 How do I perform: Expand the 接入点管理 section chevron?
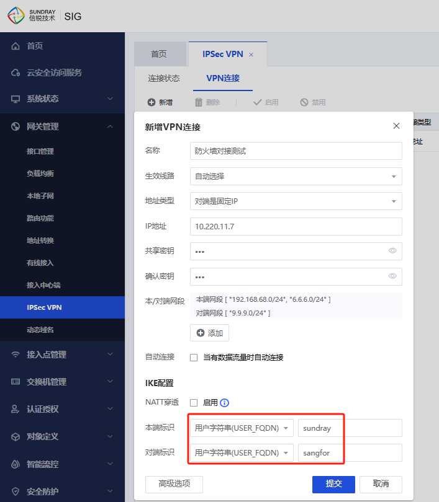tap(110, 354)
